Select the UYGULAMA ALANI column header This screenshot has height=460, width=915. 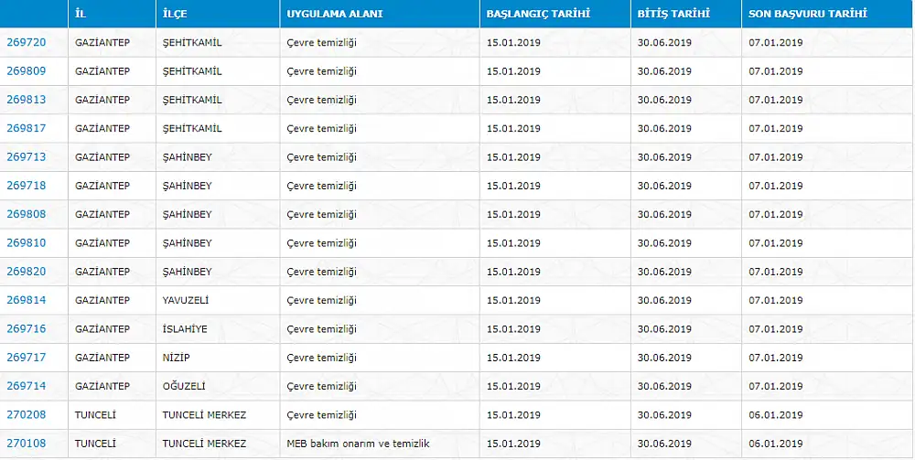tap(335, 14)
